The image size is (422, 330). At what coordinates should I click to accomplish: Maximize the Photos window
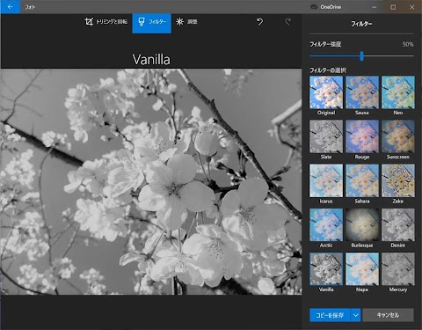(393, 7)
